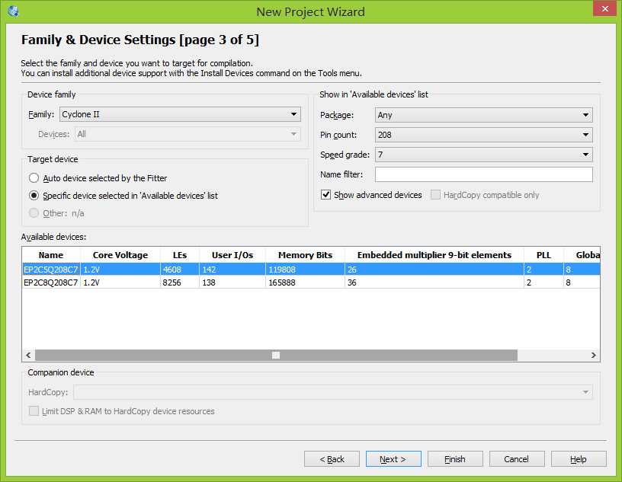Sort by the Memory Bits column header
The image size is (622, 482).
pyautogui.click(x=305, y=255)
